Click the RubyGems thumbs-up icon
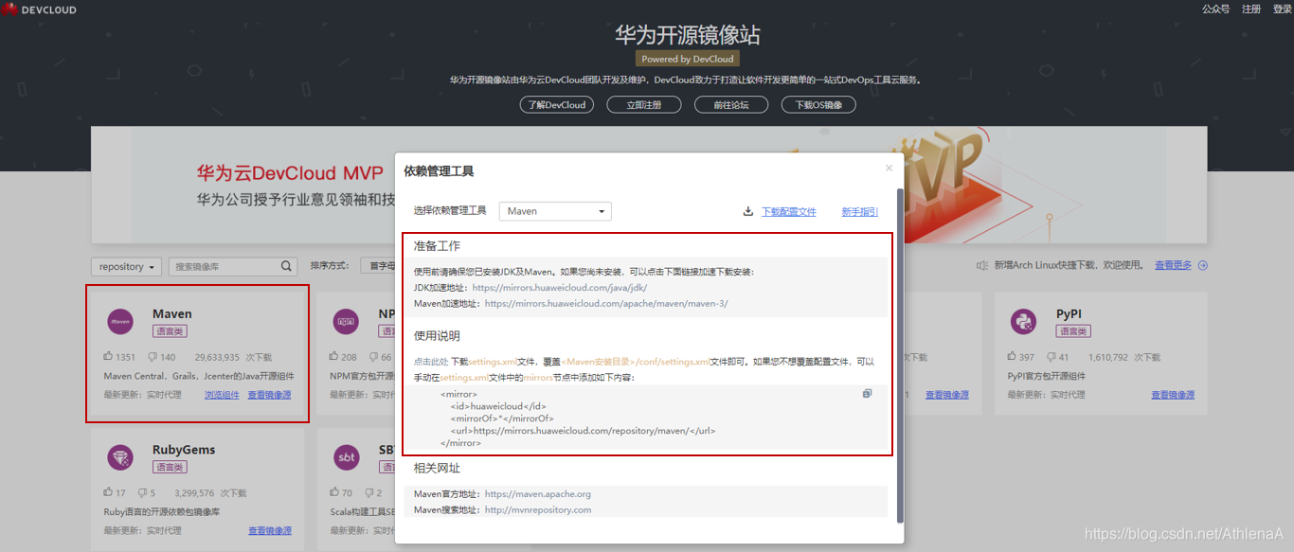This screenshot has width=1294, height=552. click(108, 492)
